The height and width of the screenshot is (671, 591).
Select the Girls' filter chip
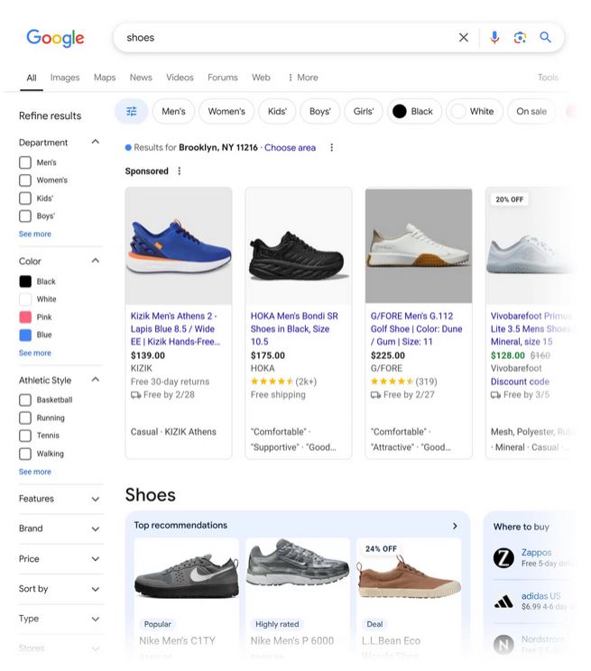click(x=363, y=111)
